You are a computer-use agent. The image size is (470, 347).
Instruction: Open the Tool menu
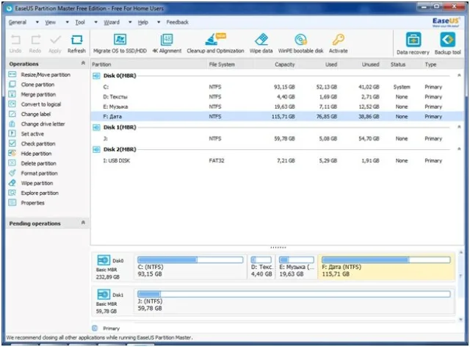pyautogui.click(x=80, y=22)
